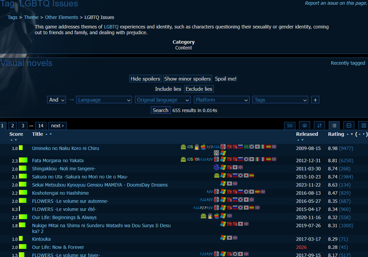The width and height of the screenshot is (368, 257).
Task: Choose the Include lies option
Action: click(x=168, y=89)
